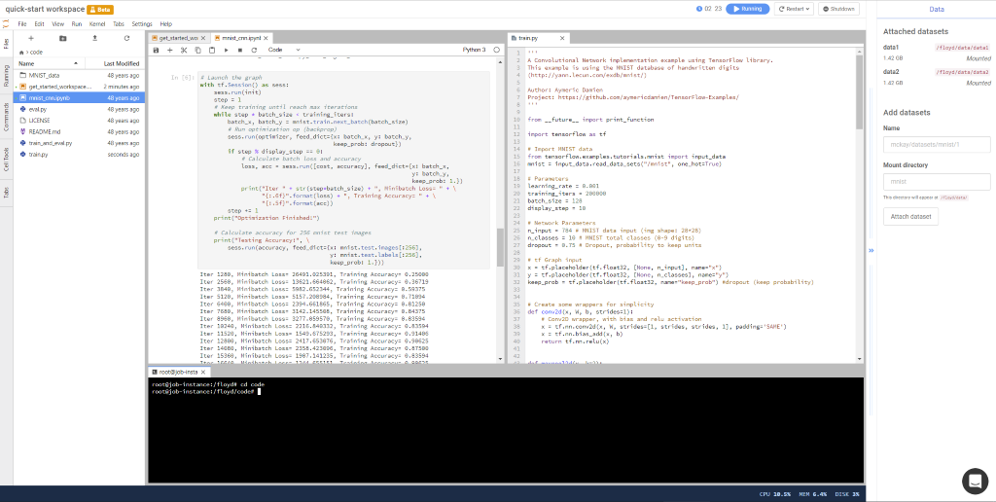996x502 pixels.
Task: Cut the selected cell with scissors icon
Action: [184, 50]
